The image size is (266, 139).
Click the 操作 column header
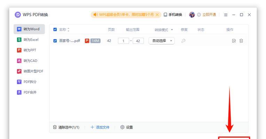230,30
